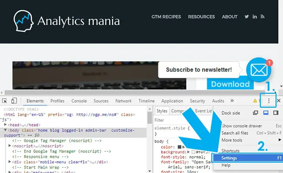283x173 pixels.
Task: Click Subscribe to newsletter bubble
Action: point(199,70)
